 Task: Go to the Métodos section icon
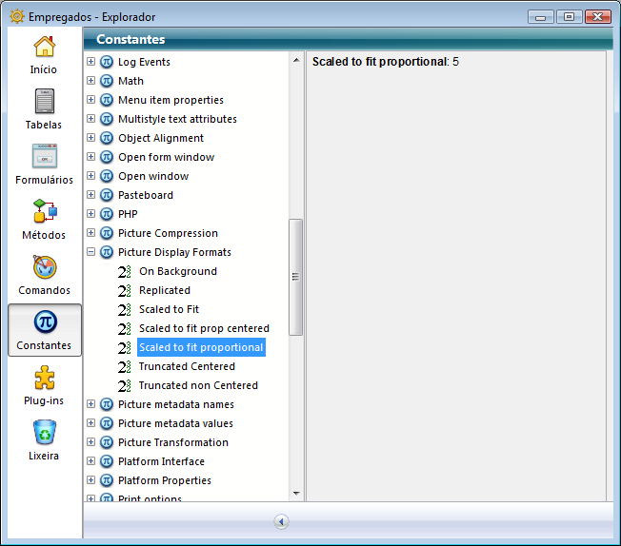[44, 212]
